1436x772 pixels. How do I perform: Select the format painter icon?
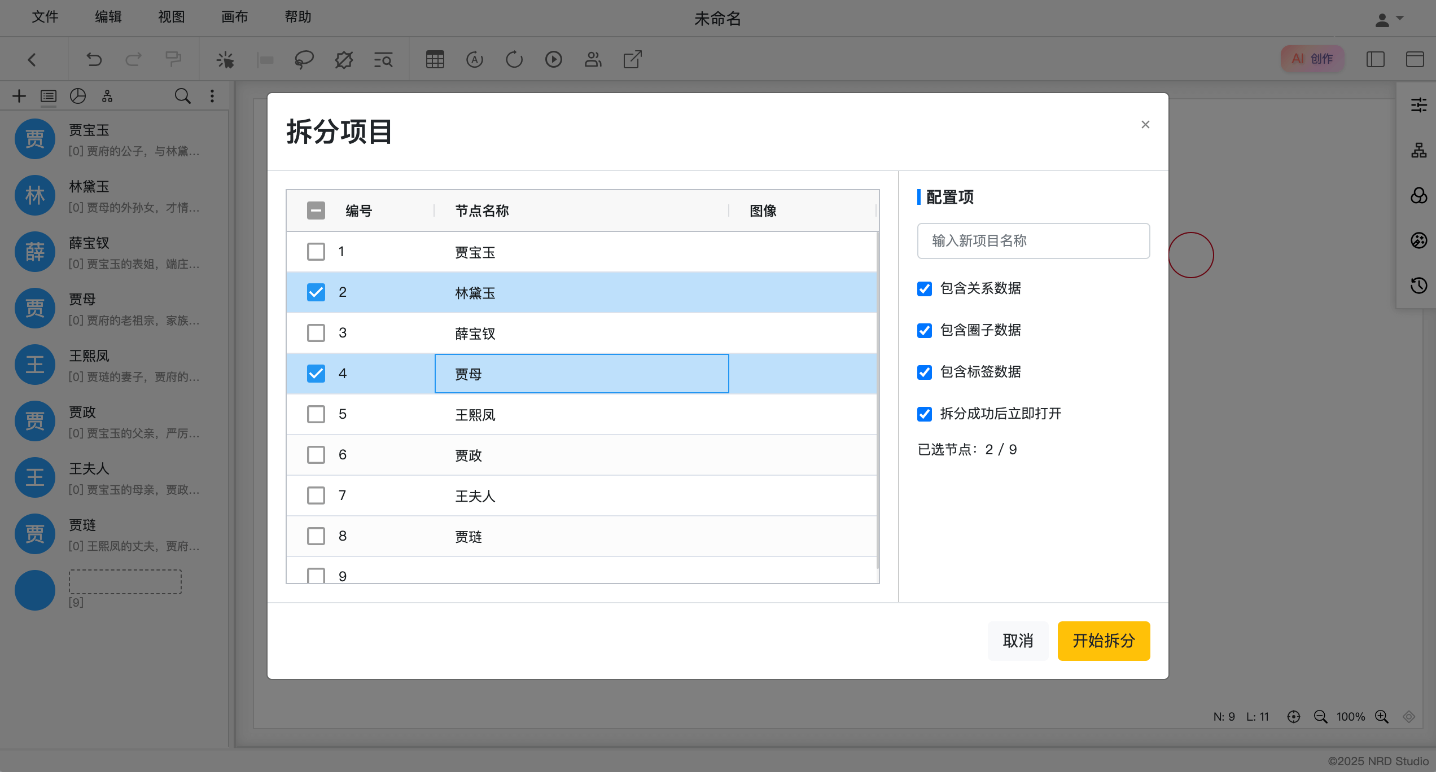click(x=173, y=59)
